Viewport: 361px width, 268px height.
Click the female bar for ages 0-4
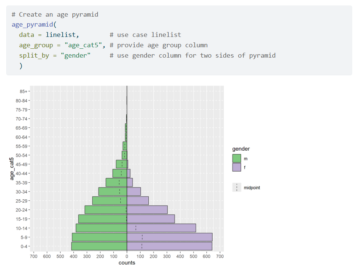click(169, 246)
